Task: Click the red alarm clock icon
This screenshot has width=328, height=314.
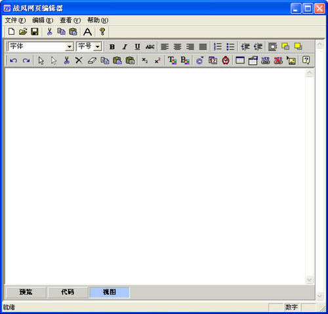Action: [x=226, y=60]
